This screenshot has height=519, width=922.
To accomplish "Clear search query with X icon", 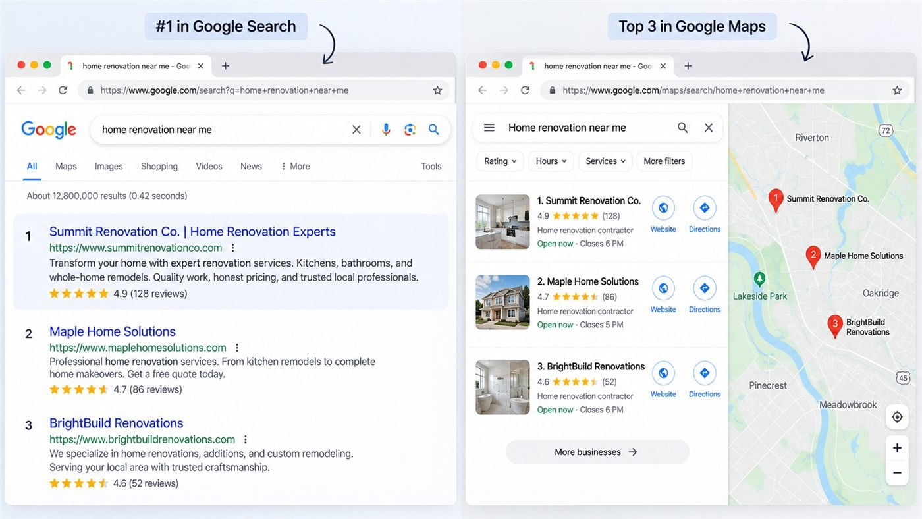I will pos(356,130).
